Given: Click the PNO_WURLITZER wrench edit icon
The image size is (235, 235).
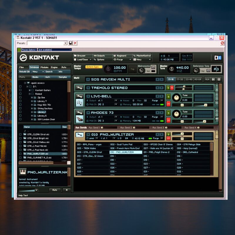Looking at the screenshot, I should tap(79, 135).
